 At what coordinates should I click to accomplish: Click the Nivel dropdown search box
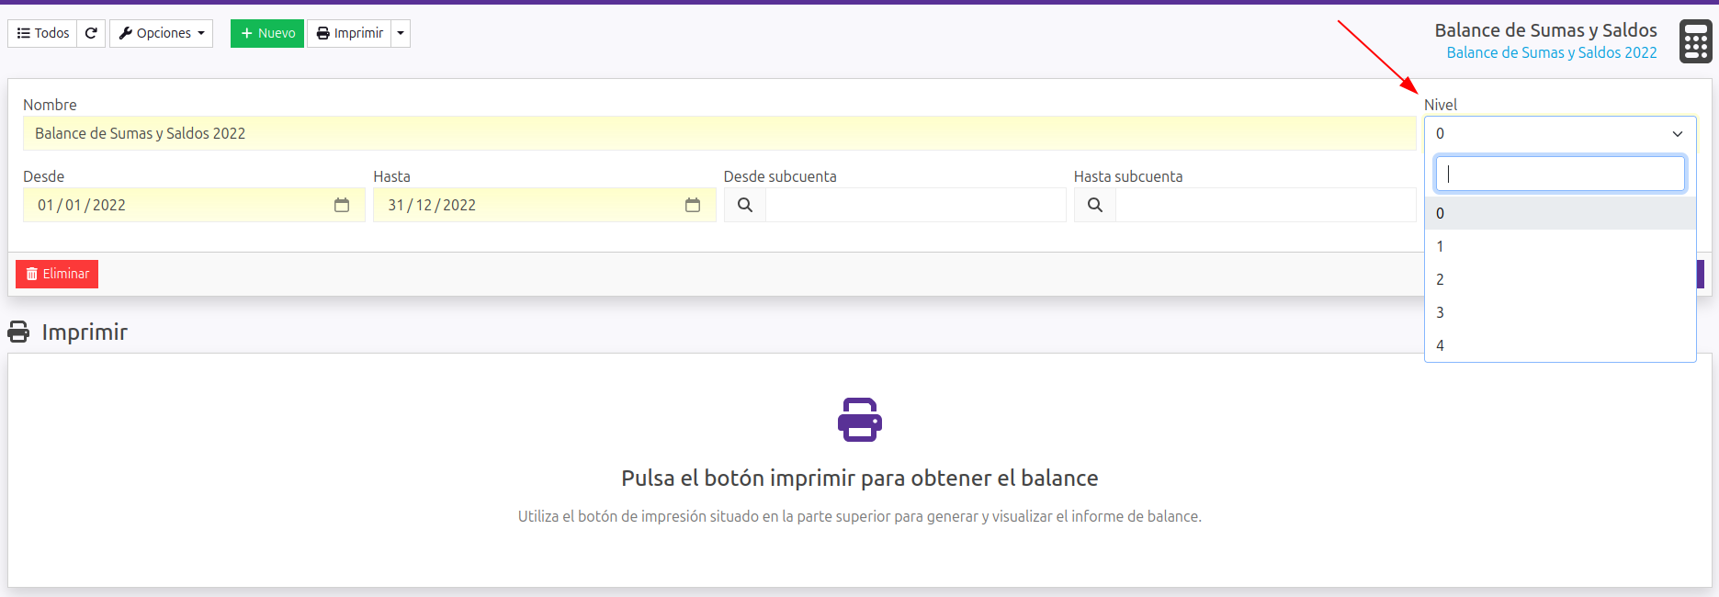pos(1560,174)
